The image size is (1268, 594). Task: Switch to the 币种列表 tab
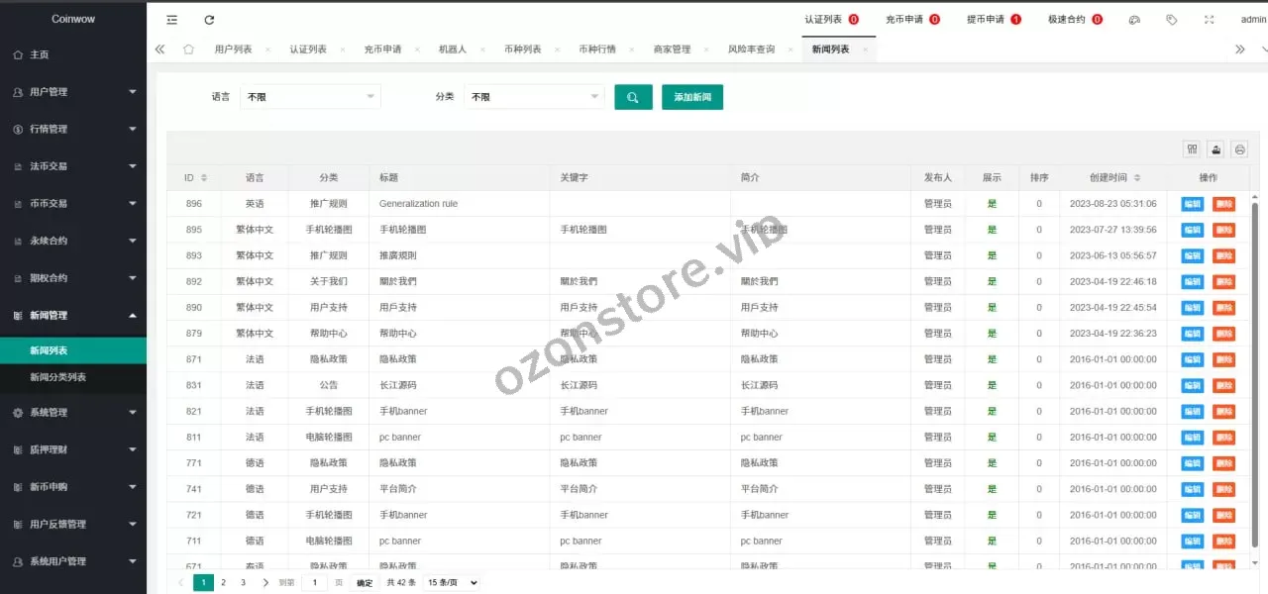pyautogui.click(x=522, y=49)
